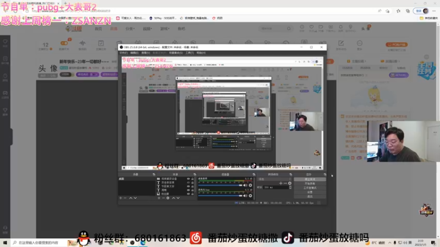Pop out the Sources dock panel
This screenshot has height=247, width=440.
point(195,175)
